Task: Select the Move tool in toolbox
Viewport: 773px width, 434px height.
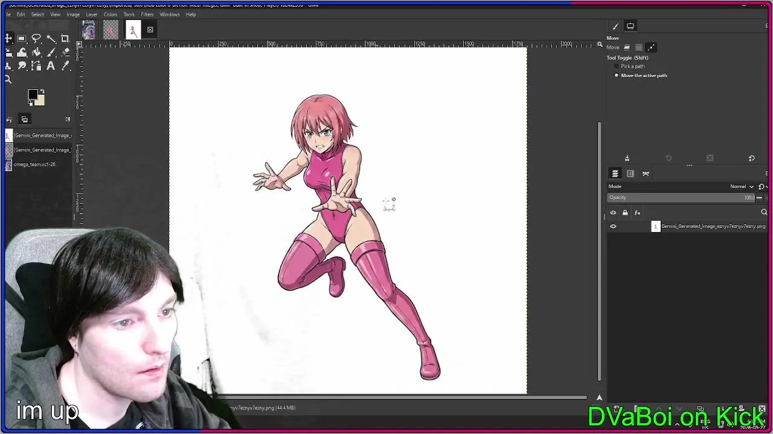Action: pyautogui.click(x=8, y=39)
